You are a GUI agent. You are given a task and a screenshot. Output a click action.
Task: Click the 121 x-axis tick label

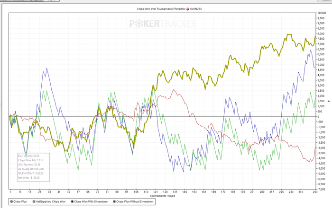point(156,192)
